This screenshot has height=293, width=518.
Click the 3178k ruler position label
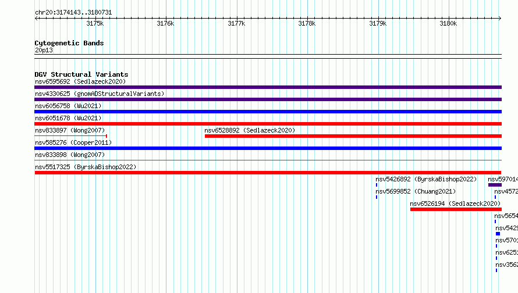pos(307,23)
